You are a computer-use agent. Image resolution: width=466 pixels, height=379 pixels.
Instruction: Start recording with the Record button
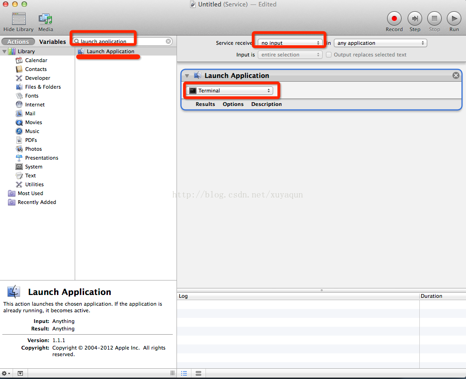pos(394,19)
